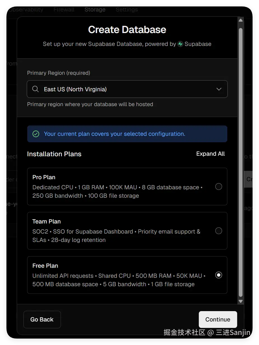Viewport: 259px width, 345px height.
Task: Click the Team Plan card title
Action: [46, 222]
